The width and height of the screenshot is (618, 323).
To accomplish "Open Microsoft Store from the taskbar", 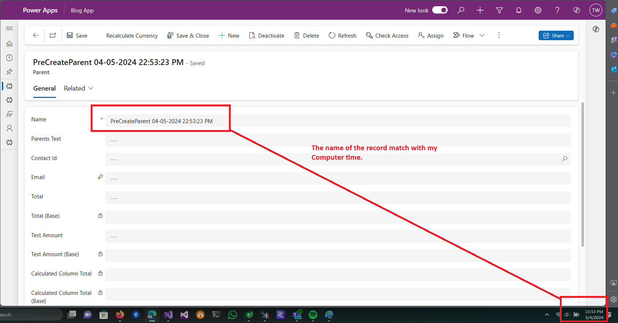I will [104, 315].
